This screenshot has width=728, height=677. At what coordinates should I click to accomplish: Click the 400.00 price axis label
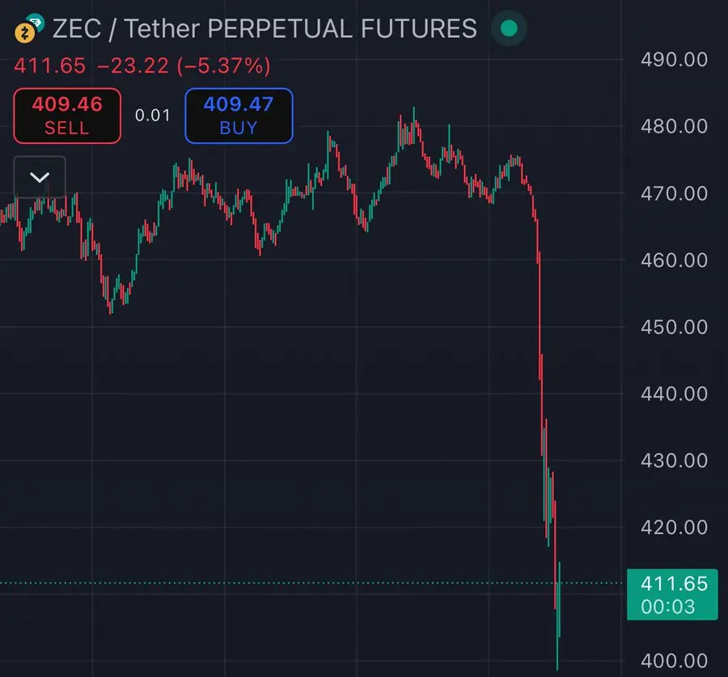coord(674,661)
